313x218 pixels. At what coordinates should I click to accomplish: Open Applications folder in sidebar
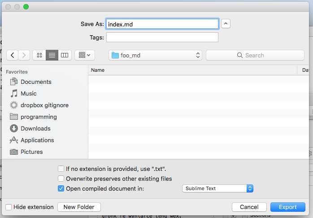pyautogui.click(x=37, y=140)
